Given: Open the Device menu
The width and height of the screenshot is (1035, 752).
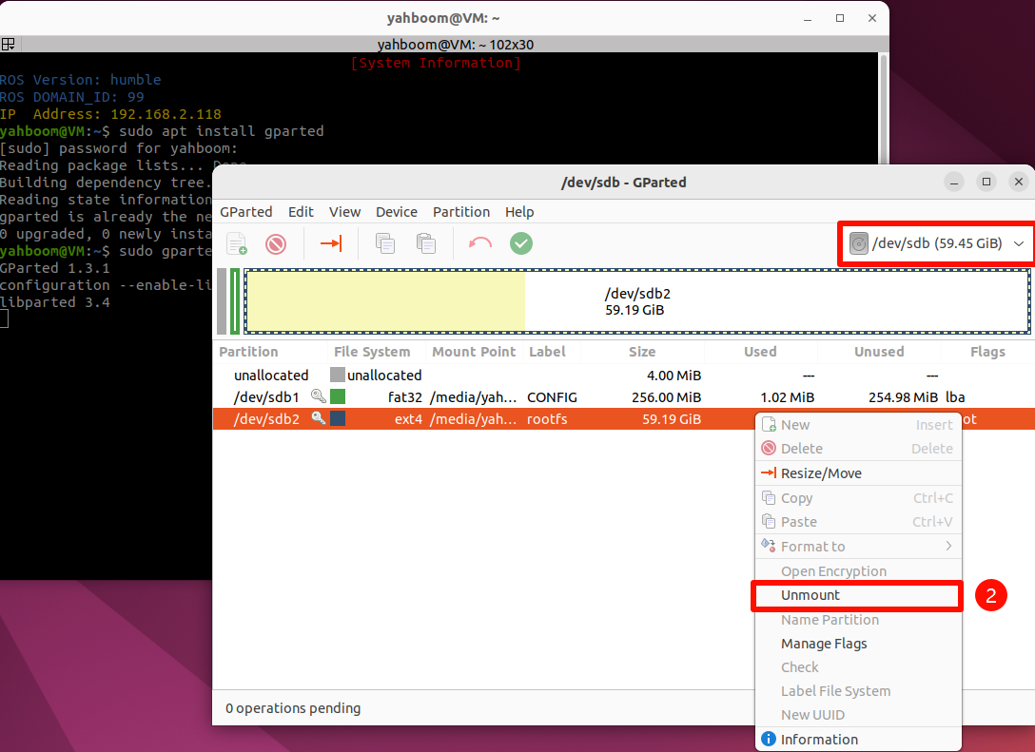Looking at the screenshot, I should 396,212.
